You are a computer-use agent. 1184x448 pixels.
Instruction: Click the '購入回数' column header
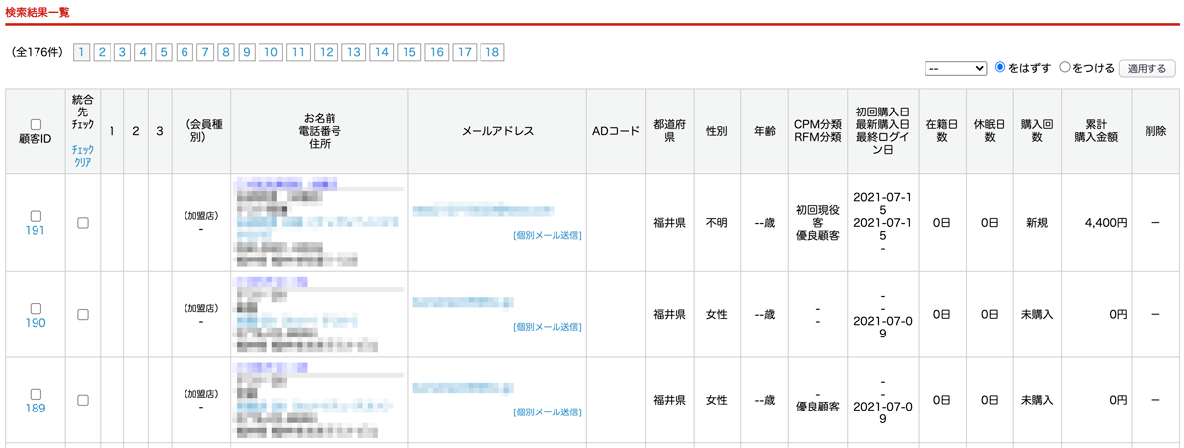click(x=1037, y=132)
